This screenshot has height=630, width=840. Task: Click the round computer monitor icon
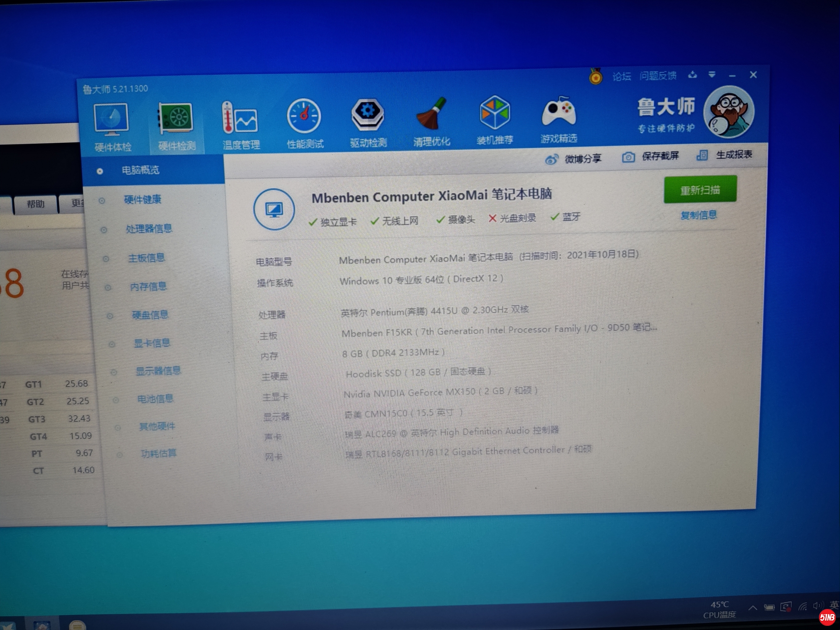coord(274,209)
